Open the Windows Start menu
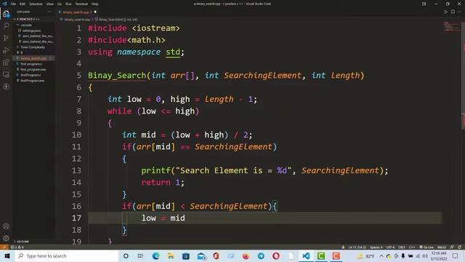Image resolution: width=465 pixels, height=262 pixels. pos(7,255)
